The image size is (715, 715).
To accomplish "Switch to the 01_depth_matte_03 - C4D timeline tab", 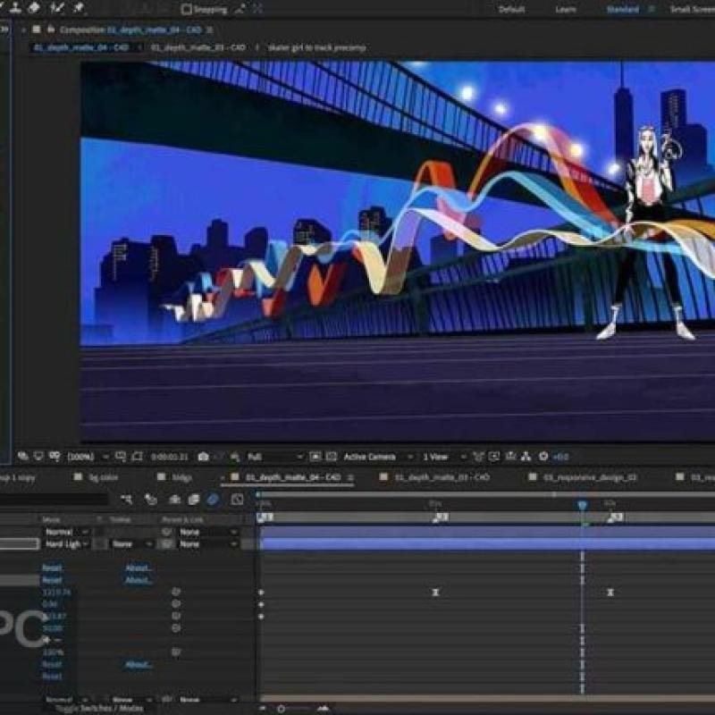I will tap(442, 477).
